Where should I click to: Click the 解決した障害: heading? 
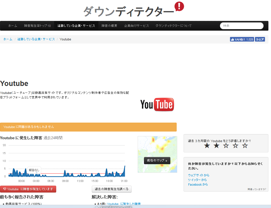click(105, 197)
